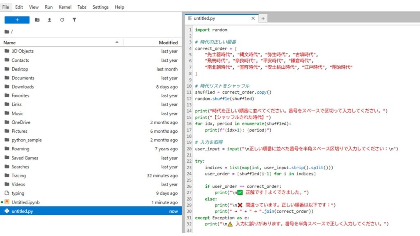The width and height of the screenshot is (420, 236).
Task: Open the Help menu
Action: pos(119,7)
